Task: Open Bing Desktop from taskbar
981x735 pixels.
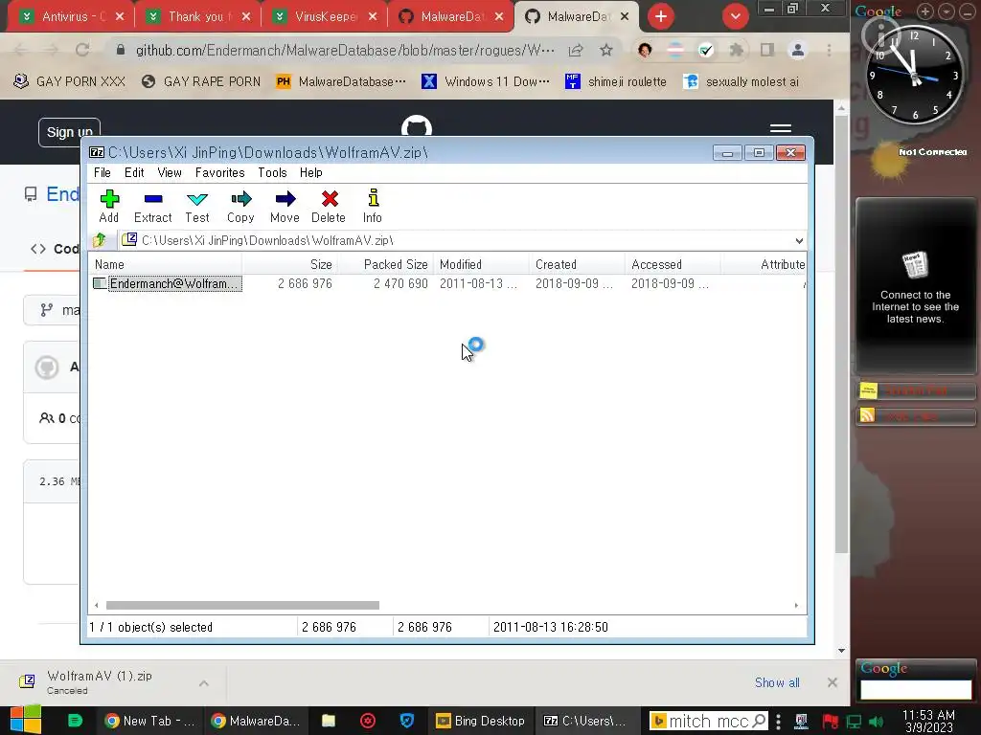Action: 481,721
